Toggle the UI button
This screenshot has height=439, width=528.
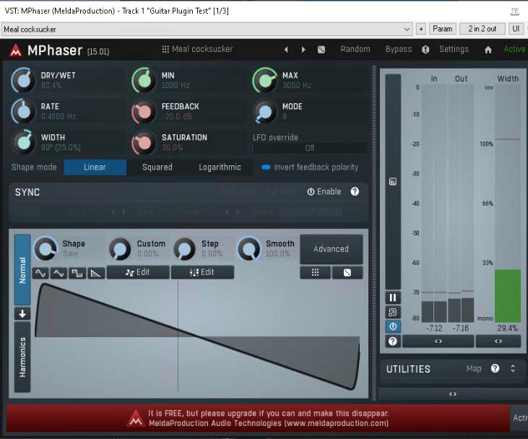(516, 29)
